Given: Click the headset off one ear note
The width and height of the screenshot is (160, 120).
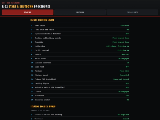Looking at the screenshot, I should point(40,110).
